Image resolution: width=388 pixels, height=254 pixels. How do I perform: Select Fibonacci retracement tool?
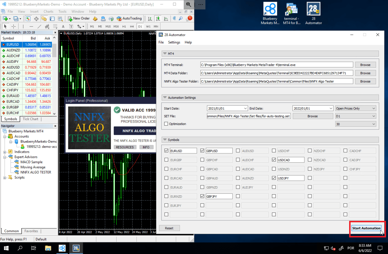55,27
